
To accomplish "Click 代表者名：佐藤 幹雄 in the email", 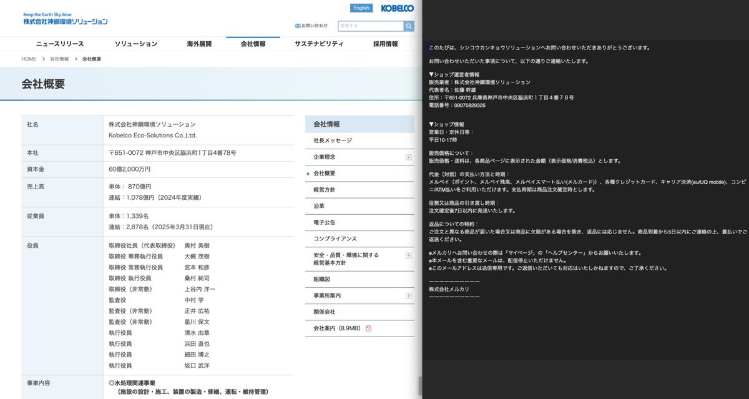I will (452, 90).
